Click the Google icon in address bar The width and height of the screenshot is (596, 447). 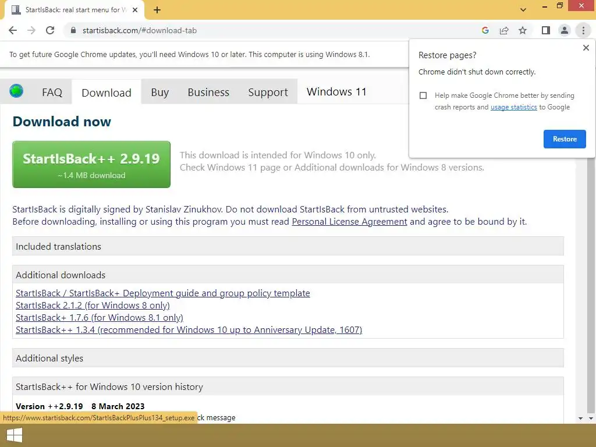485,30
